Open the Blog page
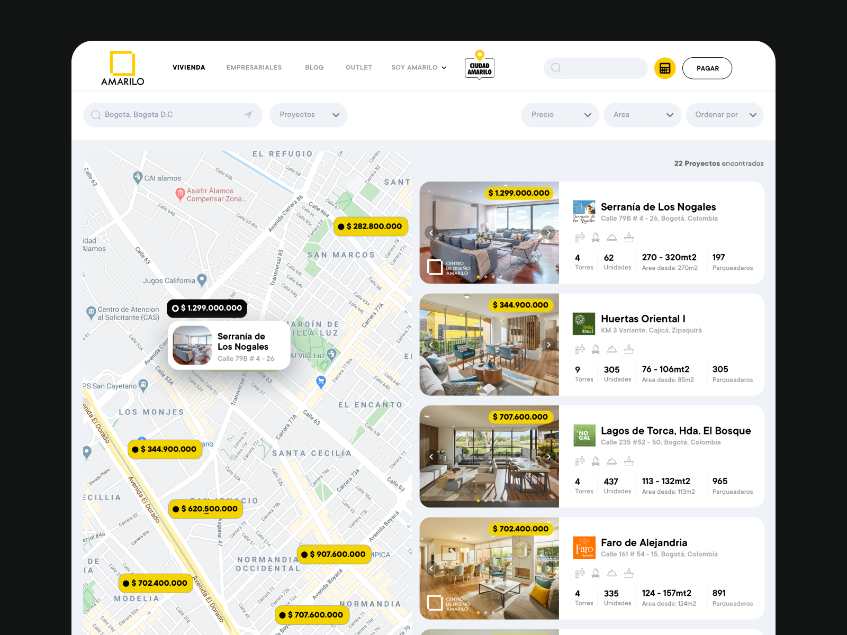Screen dimensions: 847x635 [x=314, y=68]
